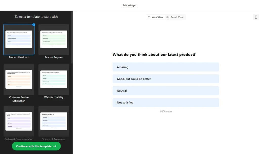This screenshot has height=154, width=259.
Task: Click the template panel scrollbar
Action: point(72,37)
